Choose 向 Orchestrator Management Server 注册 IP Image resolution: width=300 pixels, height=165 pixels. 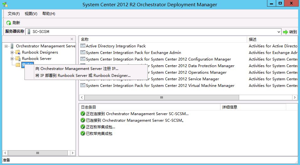77,69
